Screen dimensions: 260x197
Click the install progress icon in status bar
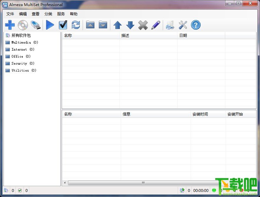(x=182, y=190)
